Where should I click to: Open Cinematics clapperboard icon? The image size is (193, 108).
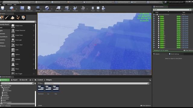67,8
